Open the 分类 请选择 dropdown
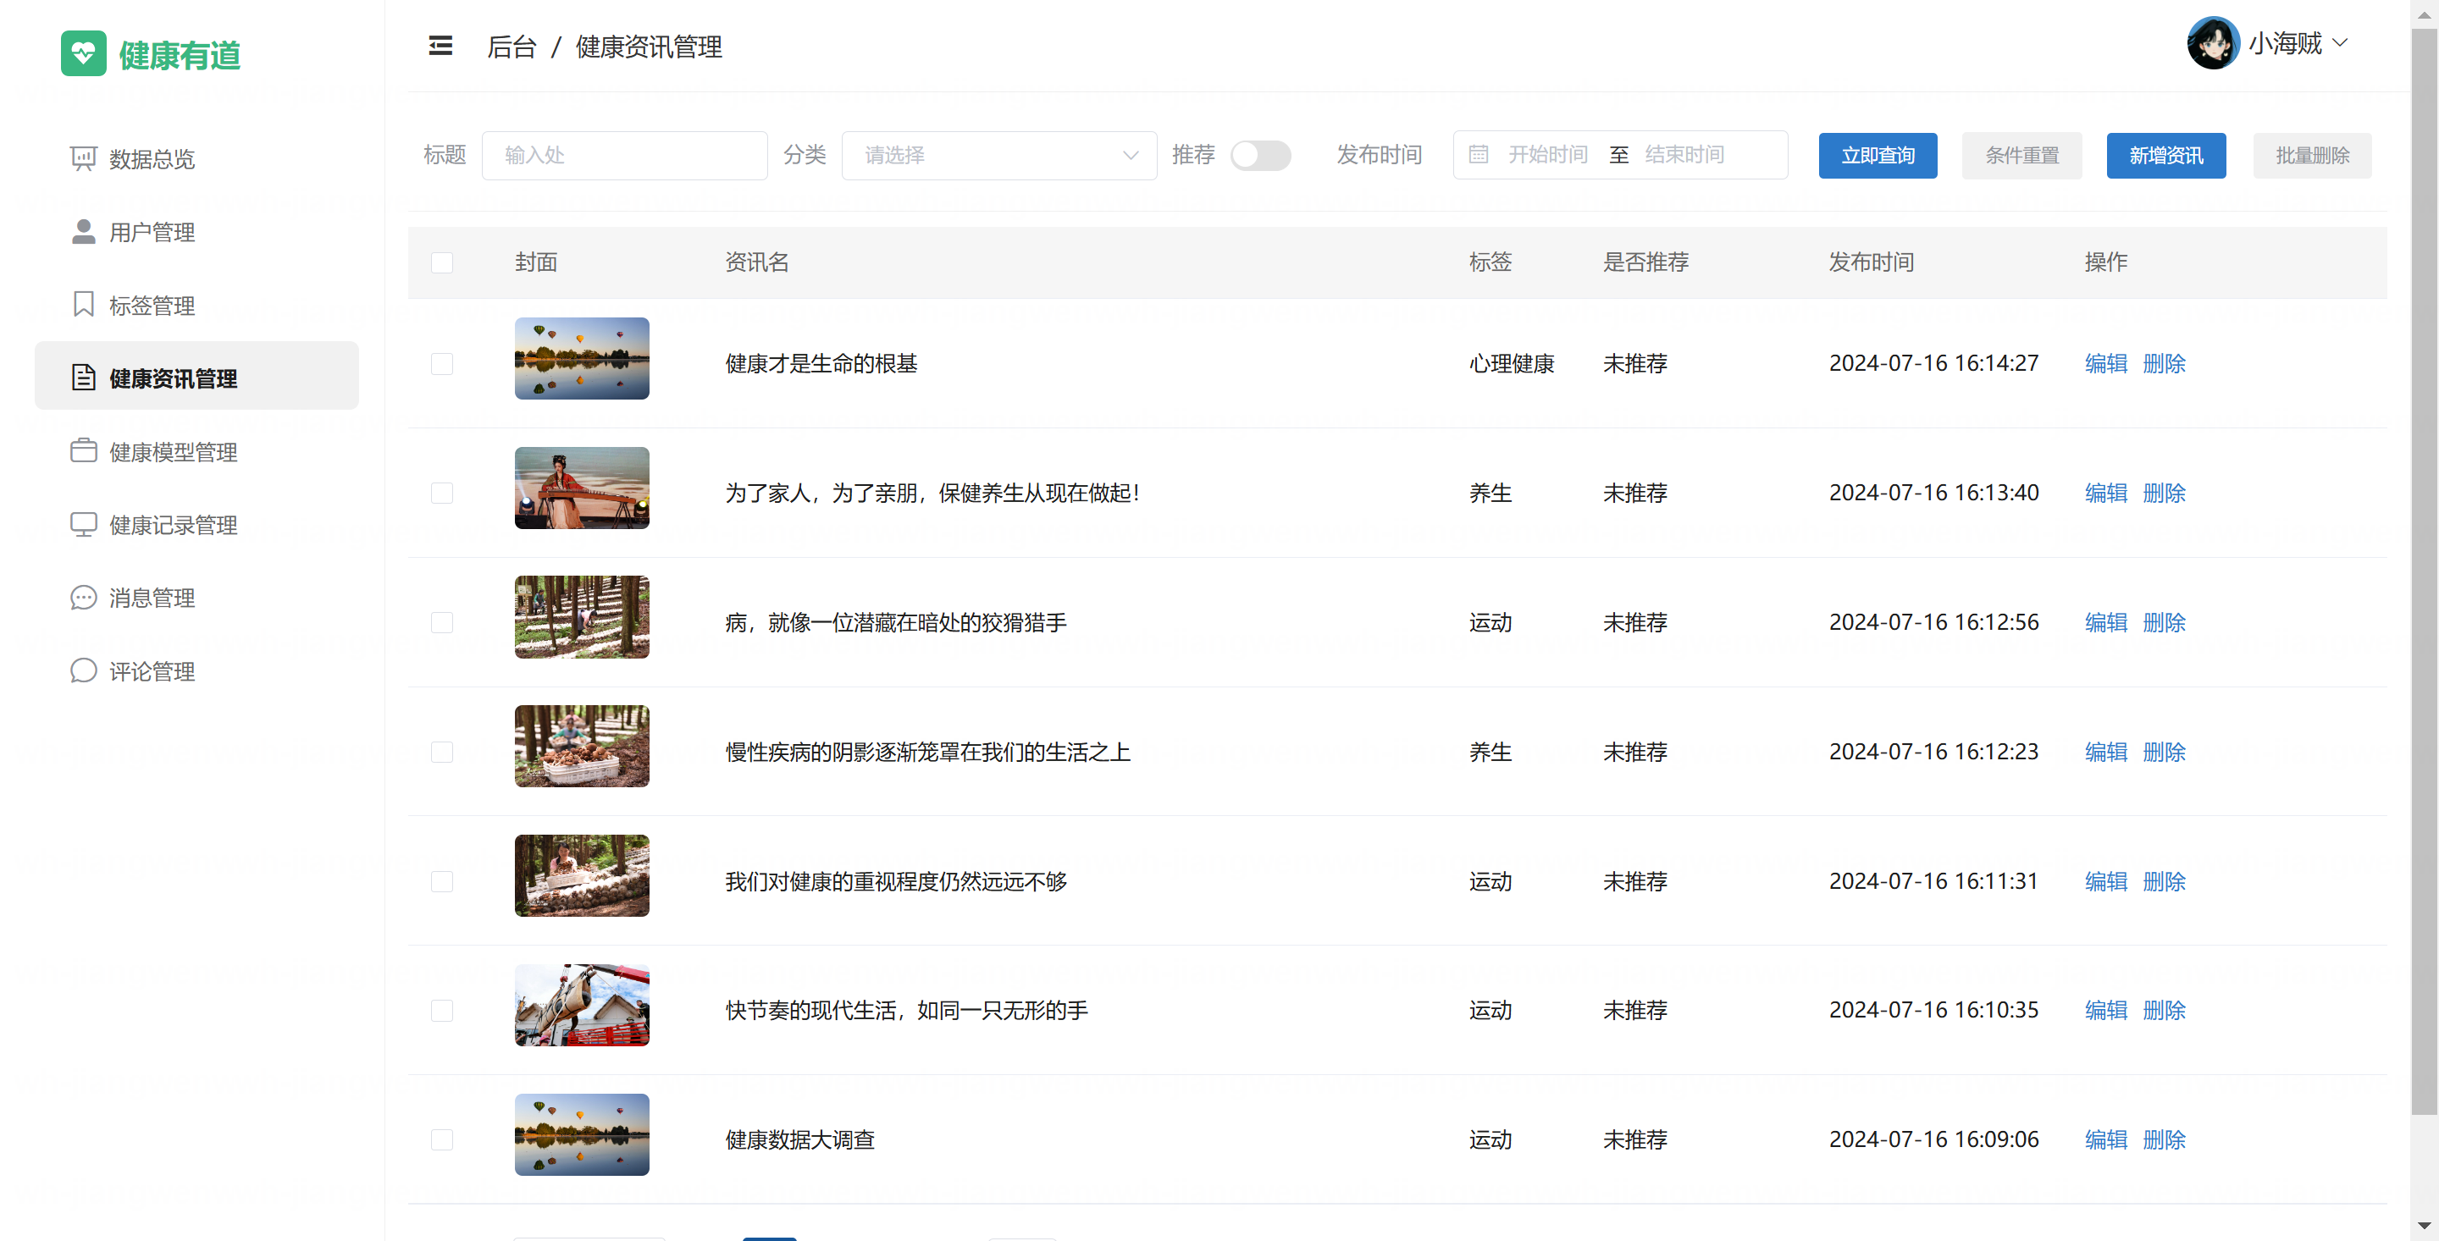Image resolution: width=2439 pixels, height=1241 pixels. [x=998, y=155]
